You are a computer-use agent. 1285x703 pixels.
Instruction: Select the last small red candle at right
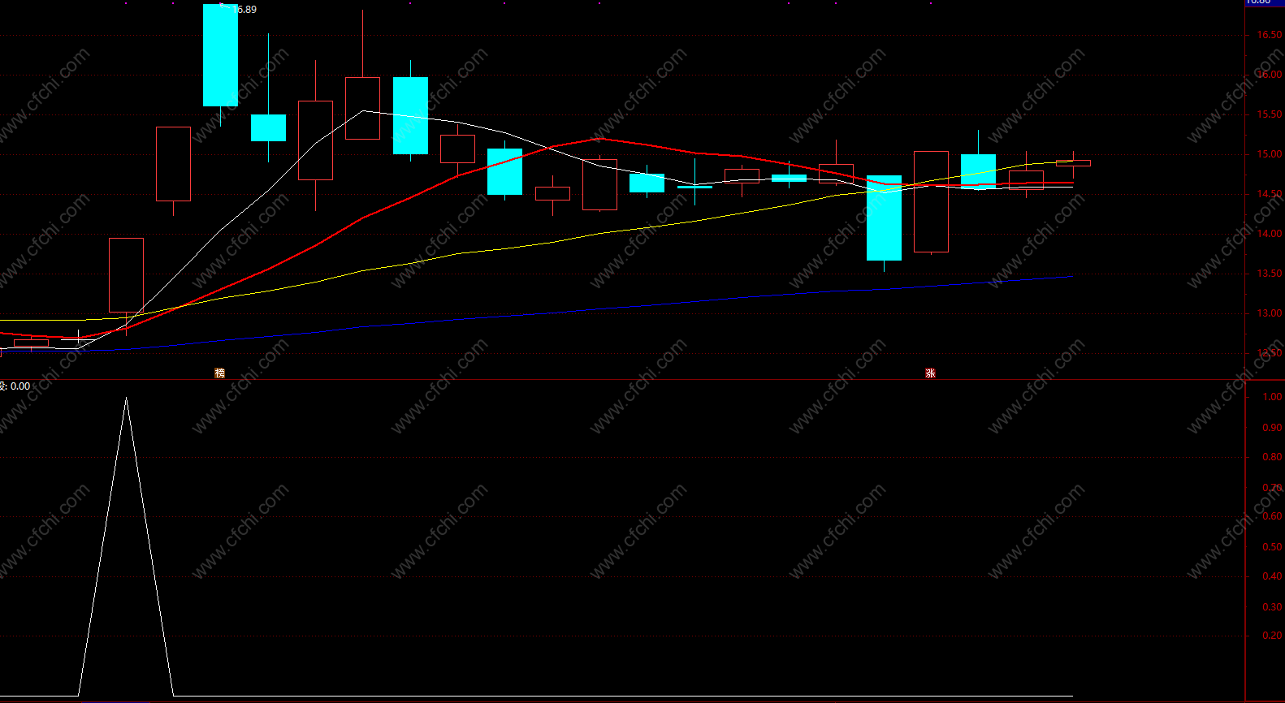coord(1073,163)
